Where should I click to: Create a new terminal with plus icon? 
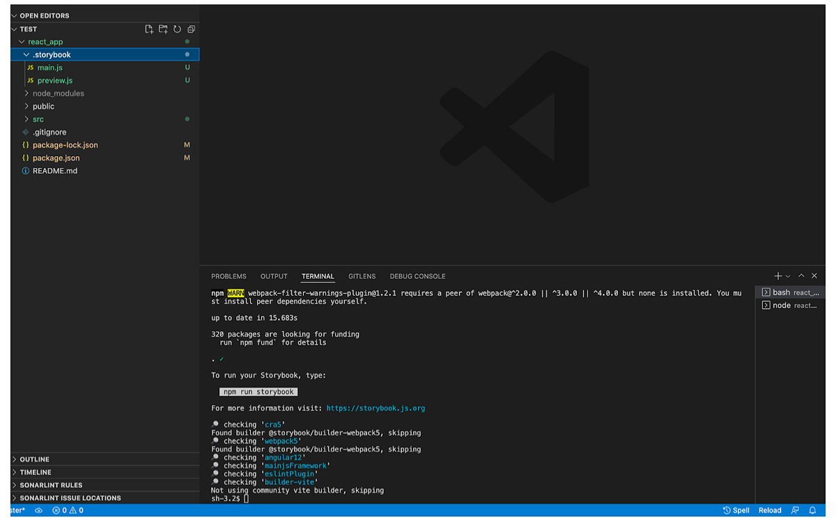coord(778,276)
